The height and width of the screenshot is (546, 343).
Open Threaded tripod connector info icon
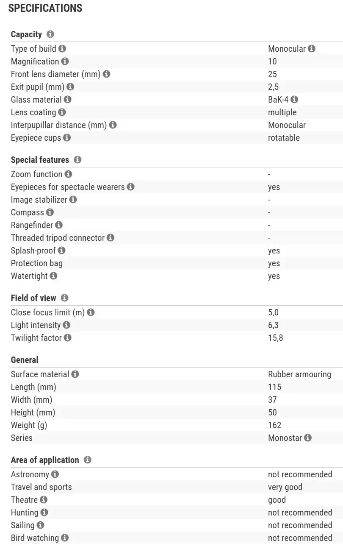coord(111,238)
